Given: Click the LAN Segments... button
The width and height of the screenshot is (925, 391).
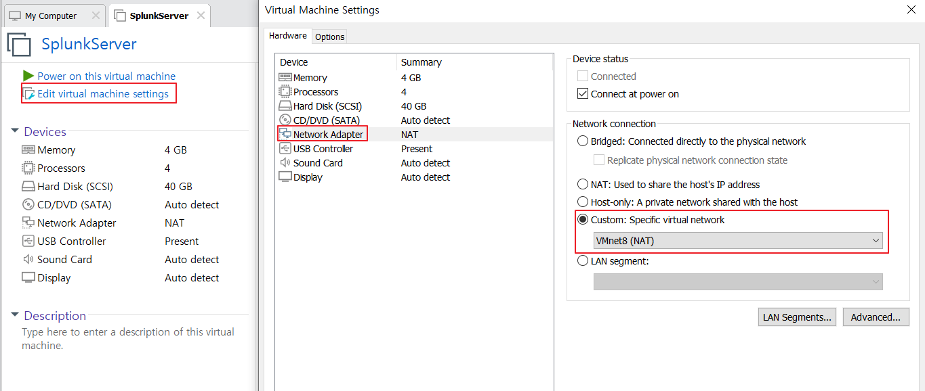Looking at the screenshot, I should click(x=797, y=317).
